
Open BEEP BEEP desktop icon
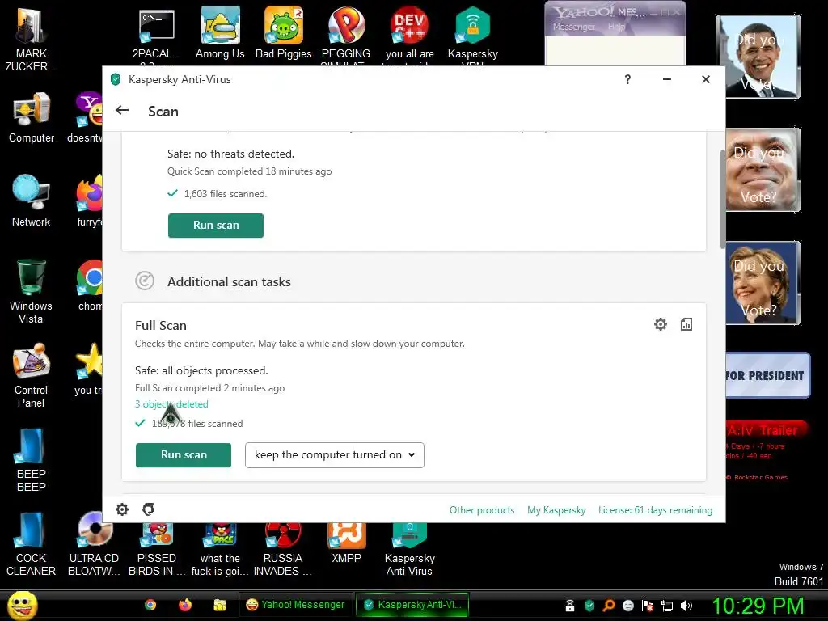point(32,459)
